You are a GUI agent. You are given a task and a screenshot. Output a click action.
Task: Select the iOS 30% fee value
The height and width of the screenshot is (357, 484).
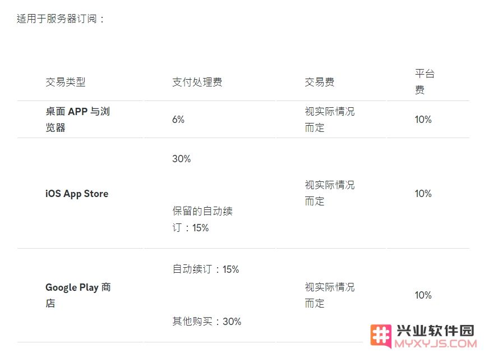[x=182, y=159]
